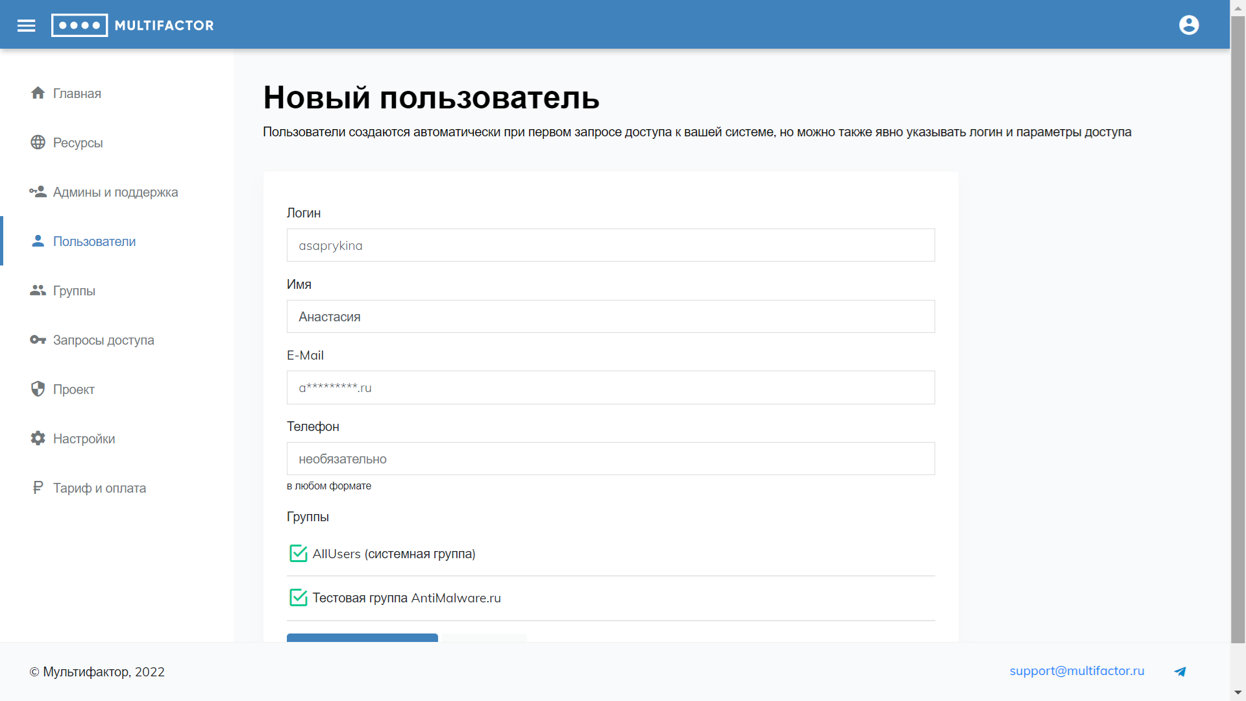This screenshot has height=701, width=1246.
Task: Open the user account avatar icon
Action: [x=1188, y=25]
